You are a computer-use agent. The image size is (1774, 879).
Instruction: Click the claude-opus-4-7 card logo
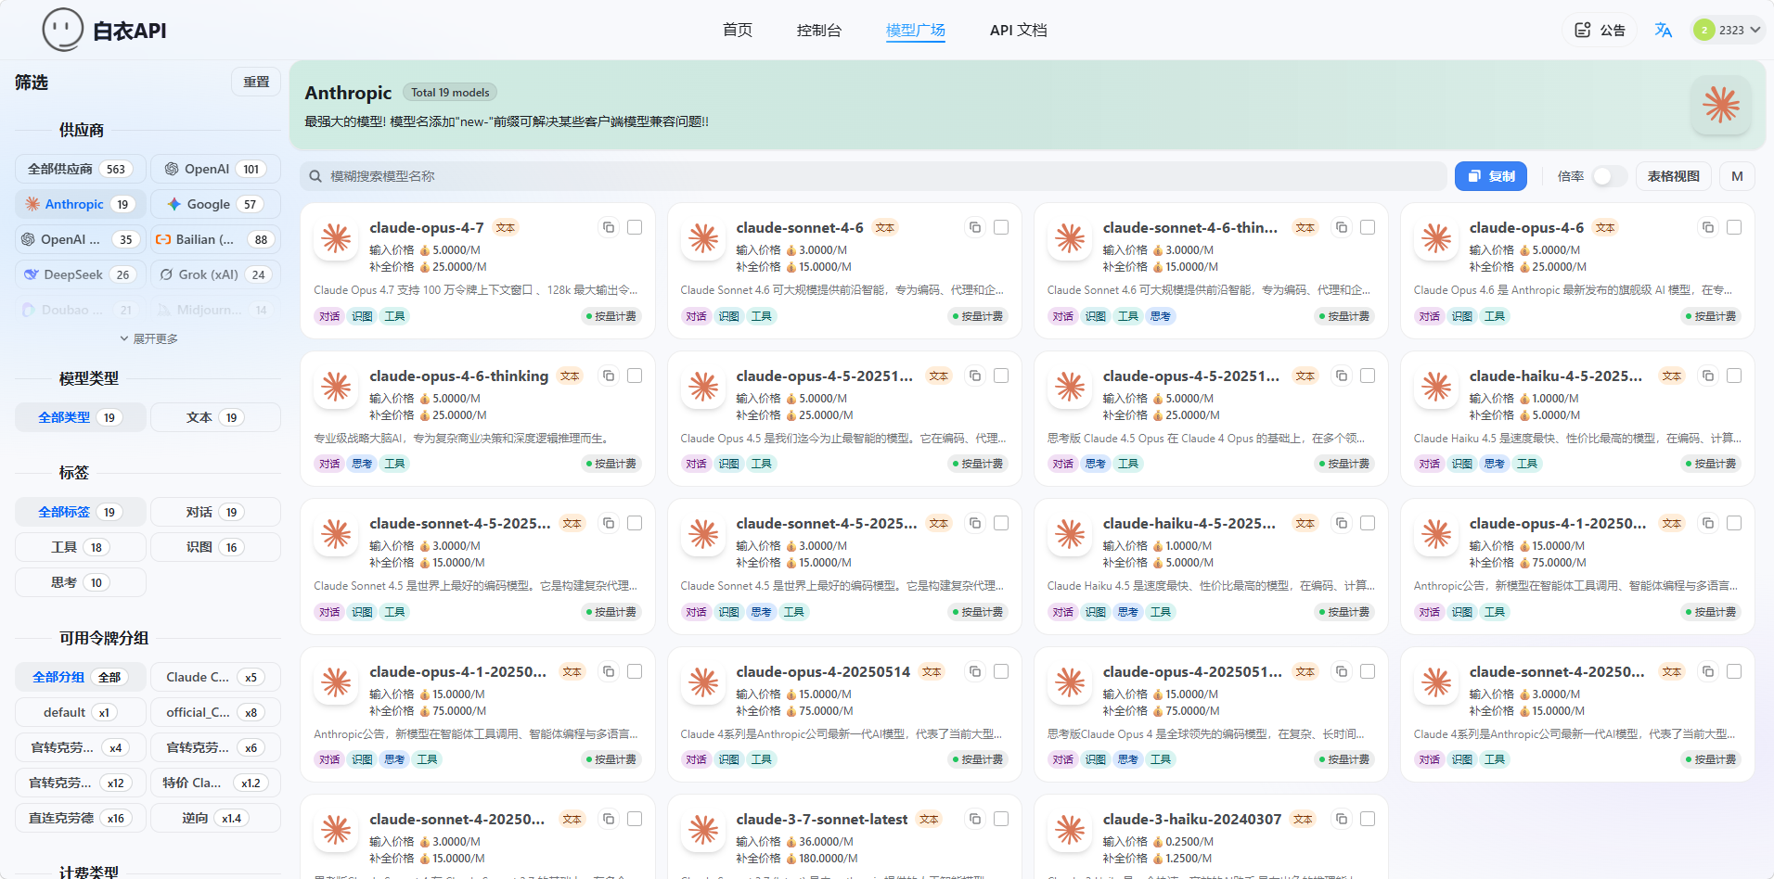(x=336, y=239)
